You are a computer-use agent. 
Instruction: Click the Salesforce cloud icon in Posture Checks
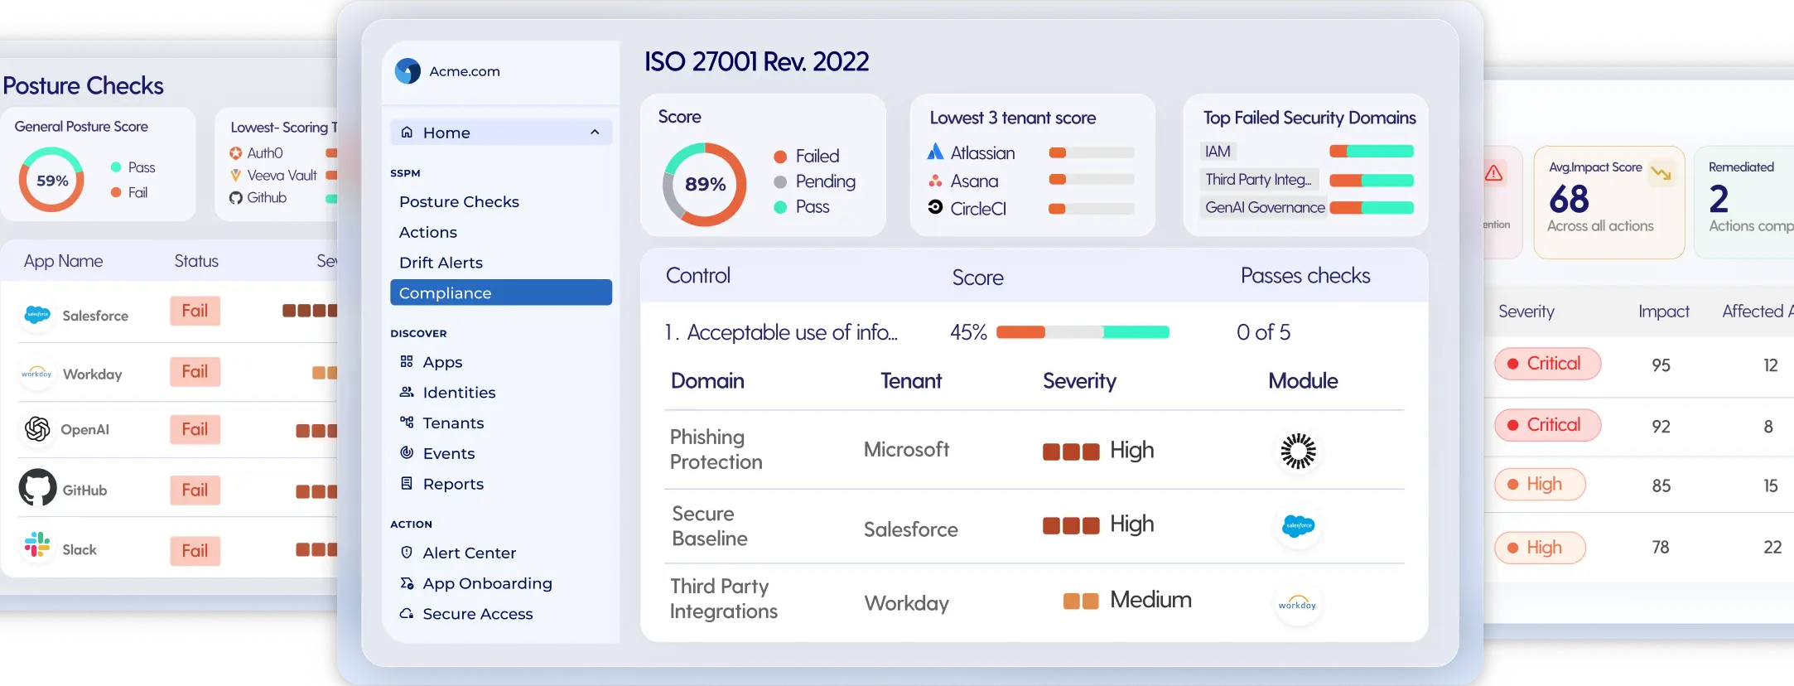tap(37, 315)
